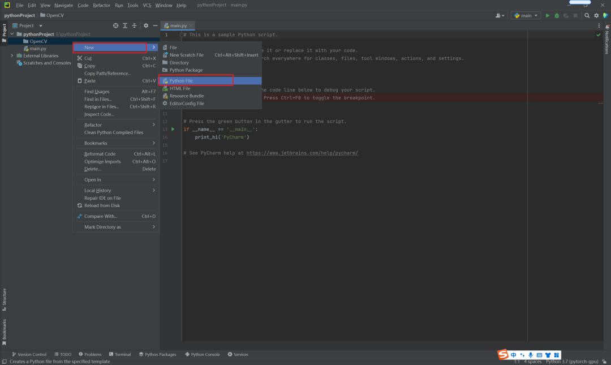Select Resource Bundle option
The width and height of the screenshot is (611, 365).
point(210,96)
